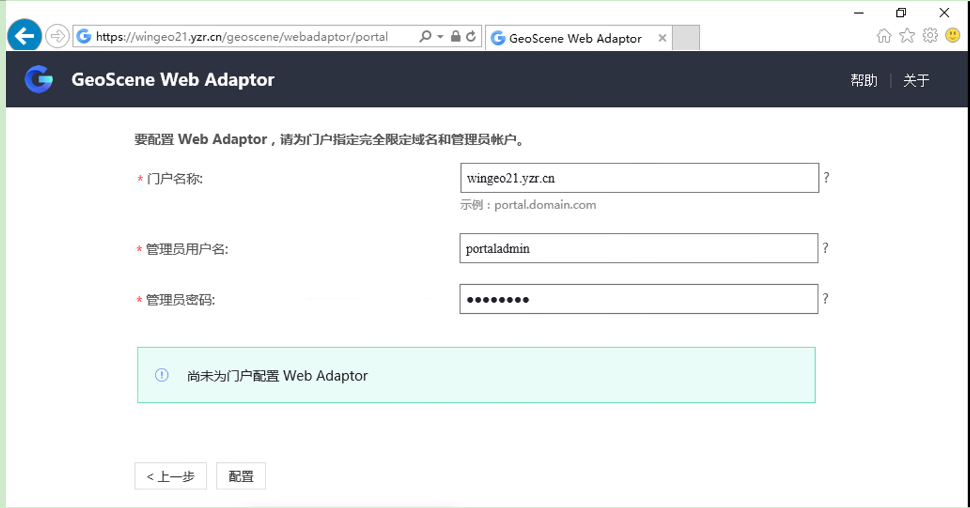Click the 管理员密码 password field
970x508 pixels.
[639, 299]
